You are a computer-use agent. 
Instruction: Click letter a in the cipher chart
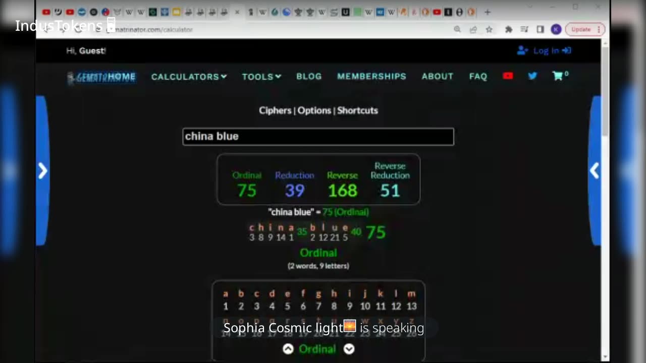click(226, 294)
